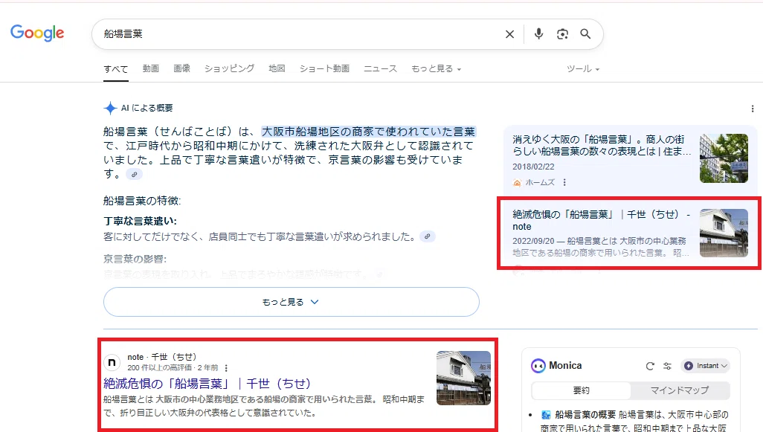
Task: Select the Monica 要約 tab
Action: click(x=582, y=390)
